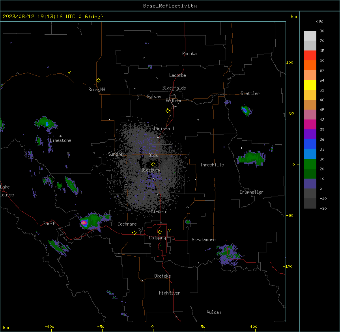
Task: Click the green echo north of Limestone
Action: tap(46, 124)
